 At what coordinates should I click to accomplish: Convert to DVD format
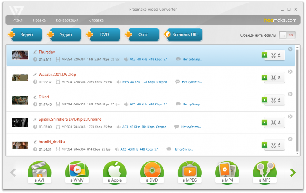(152, 172)
